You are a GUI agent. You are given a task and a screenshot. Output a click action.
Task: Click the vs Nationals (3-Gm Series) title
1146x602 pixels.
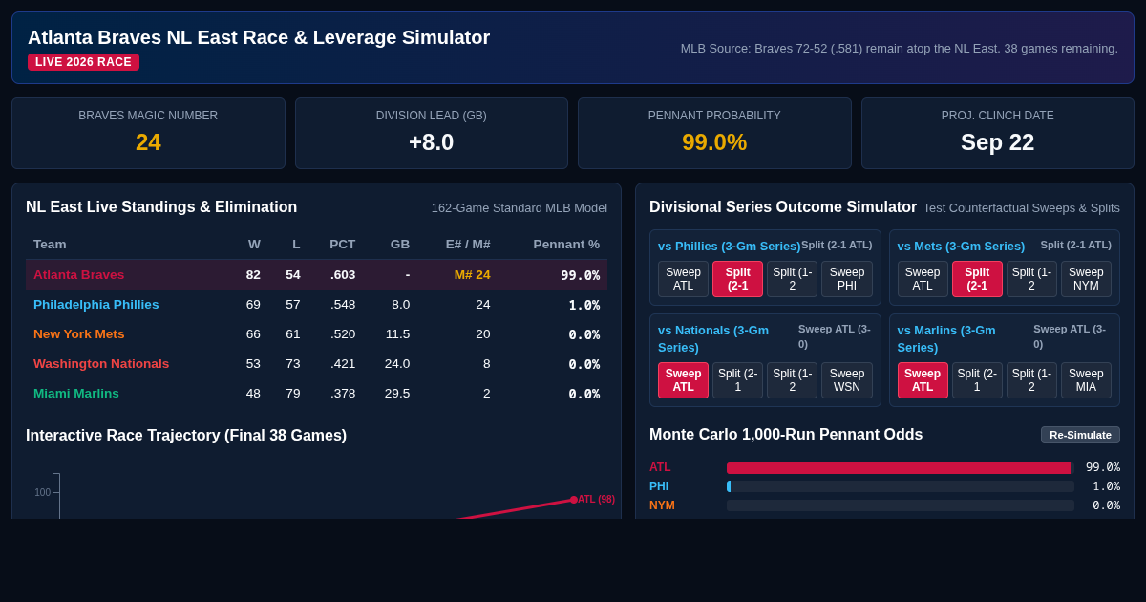[x=713, y=338]
